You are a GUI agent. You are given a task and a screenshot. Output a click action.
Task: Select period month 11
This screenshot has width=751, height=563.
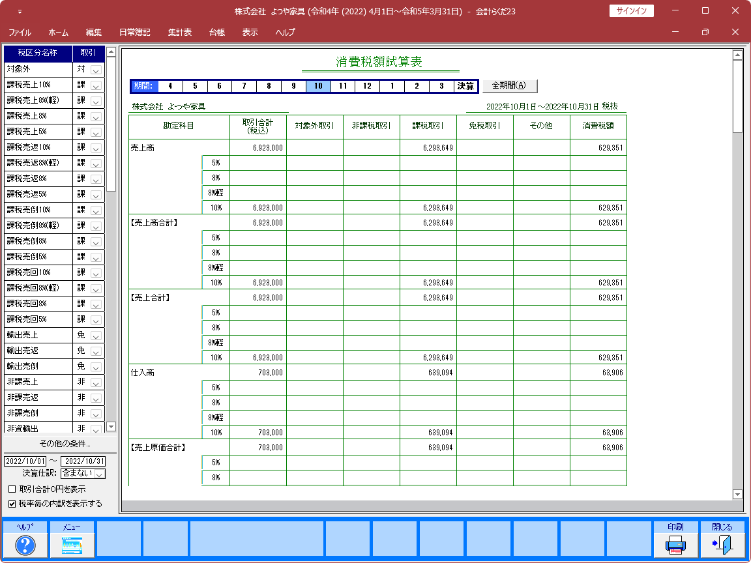[343, 86]
